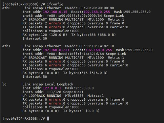
Task: Click eth1 Bcast address 192.168.0.255
Action: [99, 50]
